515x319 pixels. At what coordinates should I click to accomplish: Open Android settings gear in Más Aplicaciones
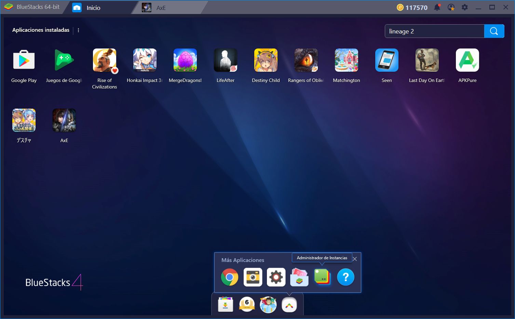pos(276,277)
